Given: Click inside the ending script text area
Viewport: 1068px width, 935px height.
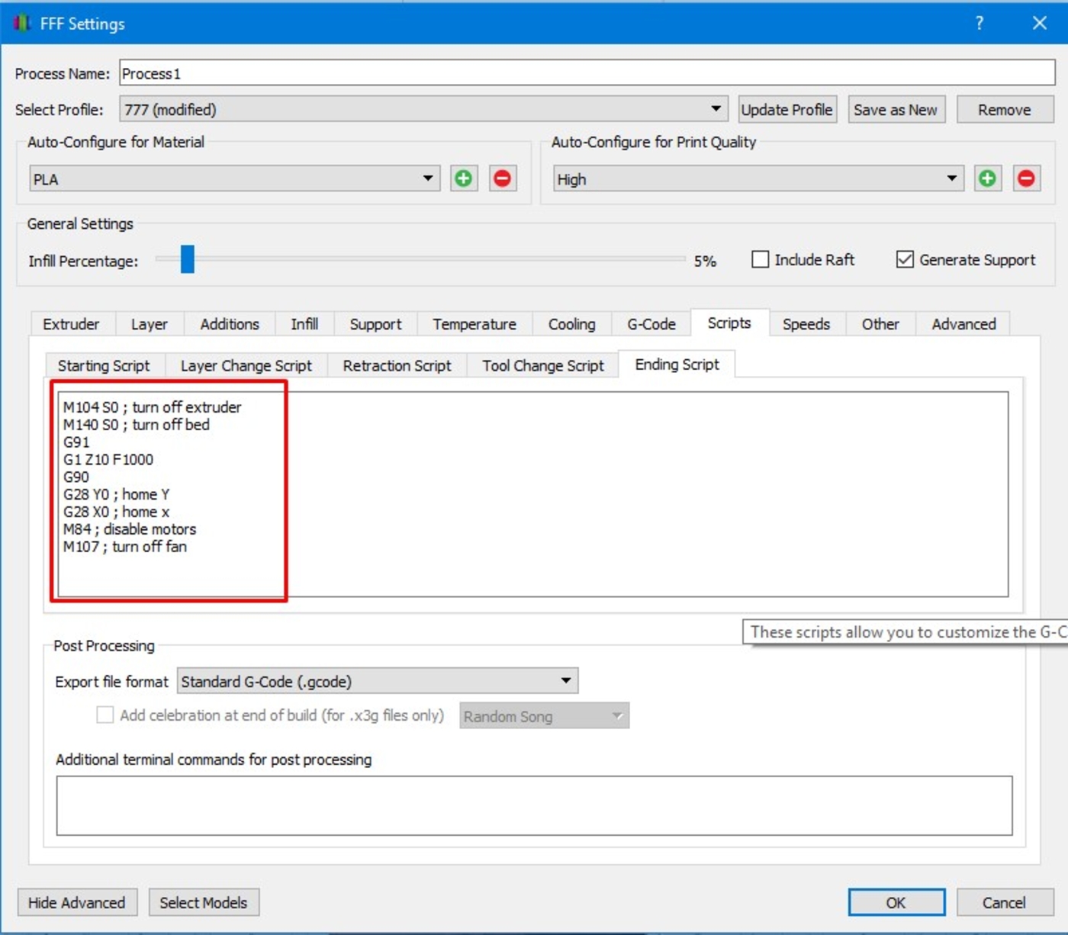Looking at the screenshot, I should (x=532, y=494).
